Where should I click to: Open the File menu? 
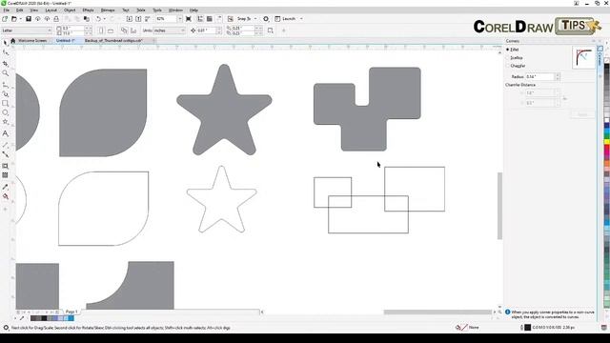[x=7, y=10]
